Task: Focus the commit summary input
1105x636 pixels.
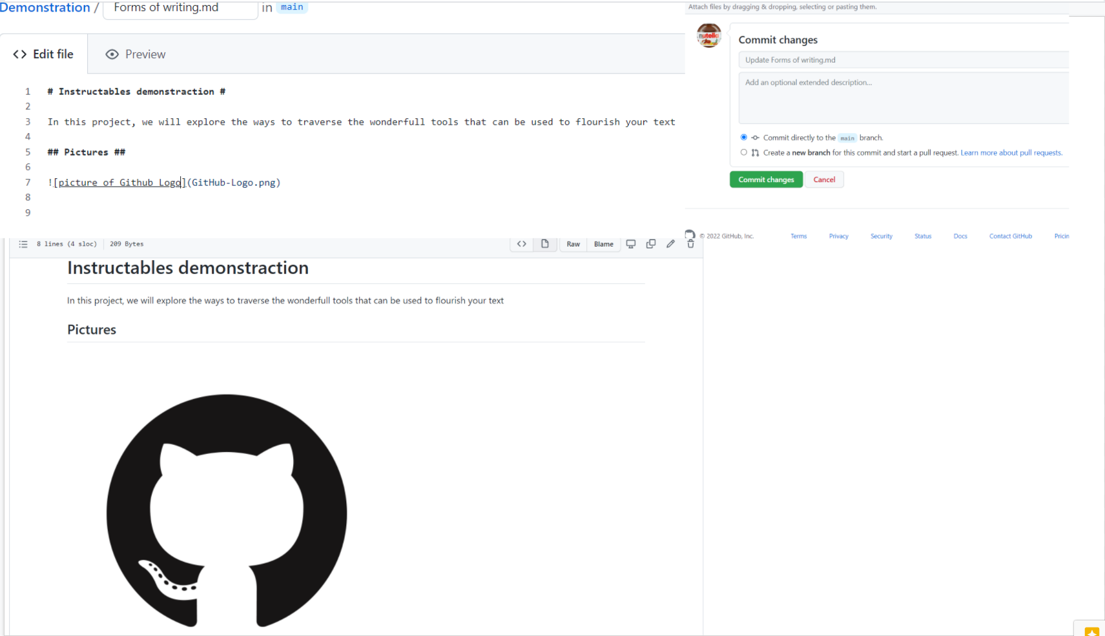Action: (904, 60)
